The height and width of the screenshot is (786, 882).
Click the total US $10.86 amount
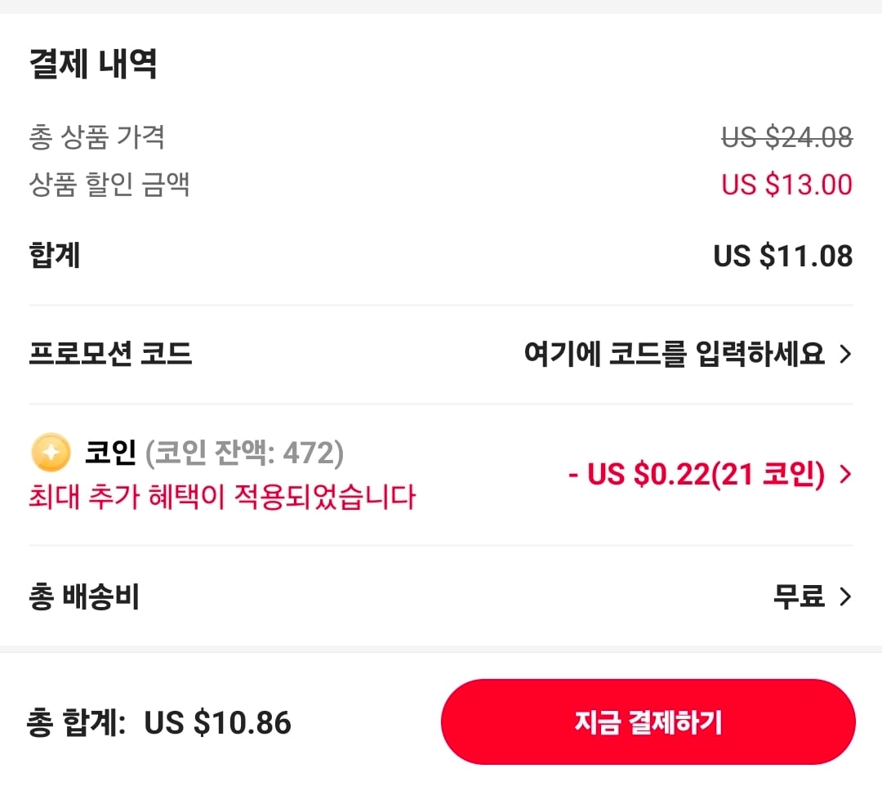click(217, 723)
